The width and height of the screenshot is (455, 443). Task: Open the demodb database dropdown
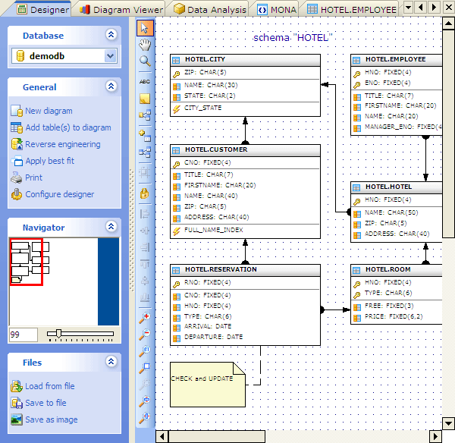111,56
